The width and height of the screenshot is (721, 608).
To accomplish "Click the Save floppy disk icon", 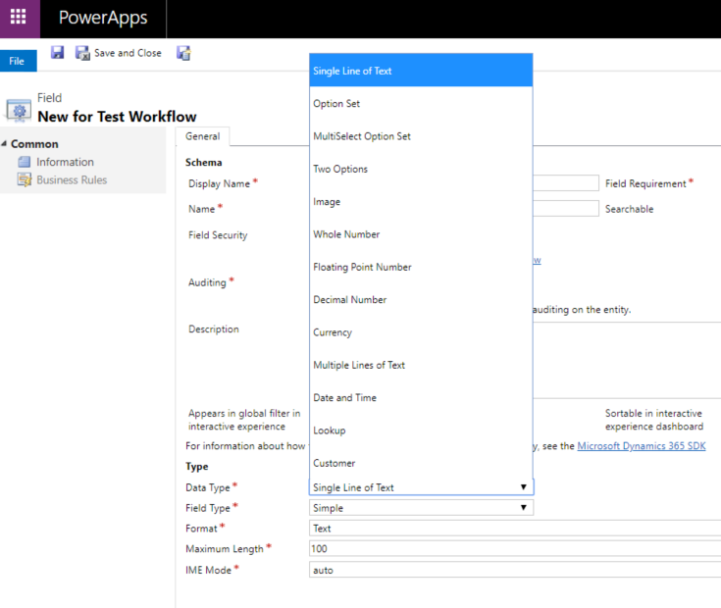I will (57, 52).
